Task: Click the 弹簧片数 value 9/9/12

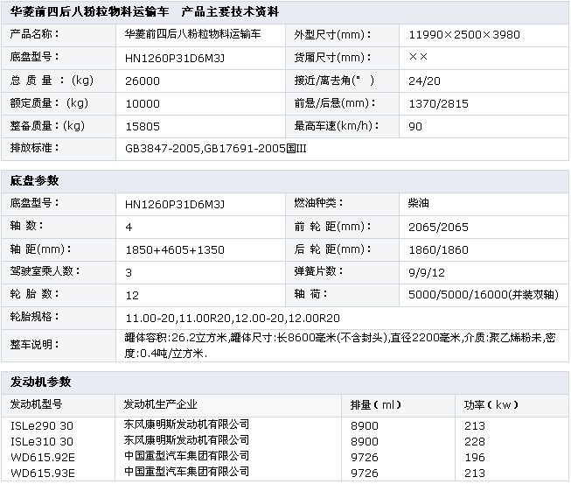Action: click(427, 271)
